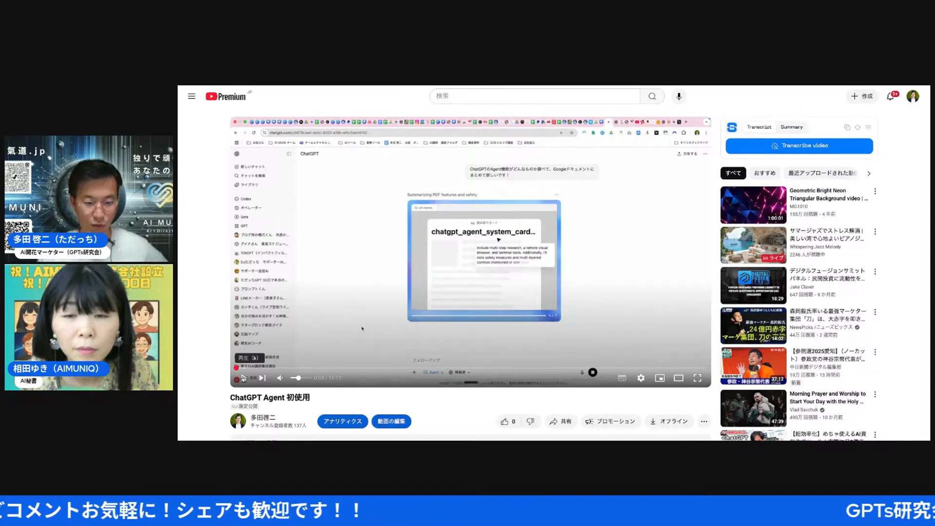Focus the YouTube 検索 search field

click(535, 96)
